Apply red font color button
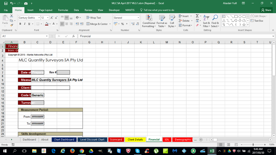The height and width of the screenshot is (155, 276). pyautogui.click(x=54, y=24)
